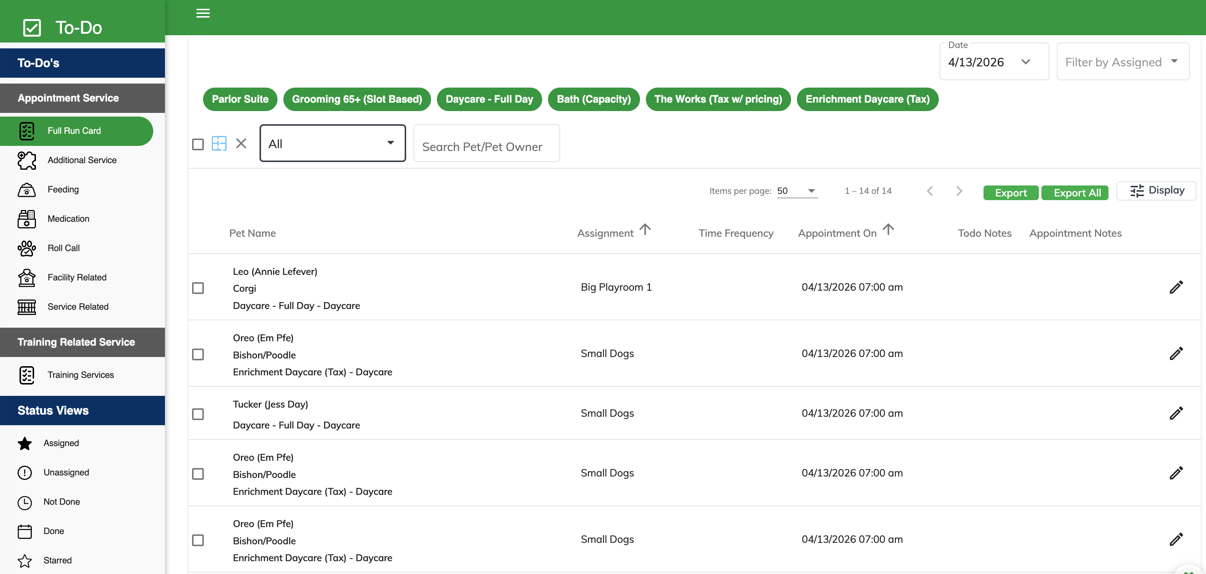Open the hamburger menu in header
This screenshot has width=1206, height=574.
[203, 14]
